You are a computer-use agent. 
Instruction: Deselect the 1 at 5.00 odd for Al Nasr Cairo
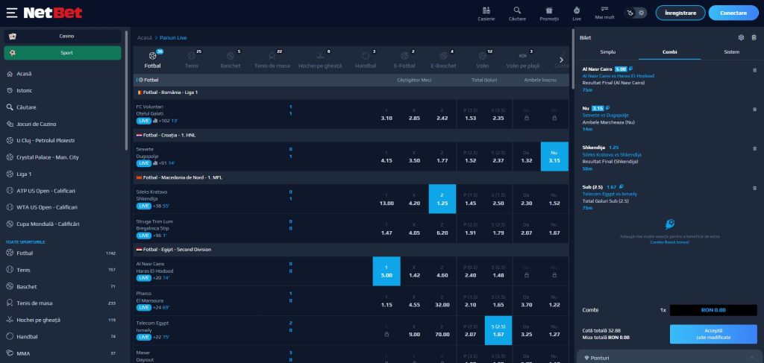coord(386,271)
